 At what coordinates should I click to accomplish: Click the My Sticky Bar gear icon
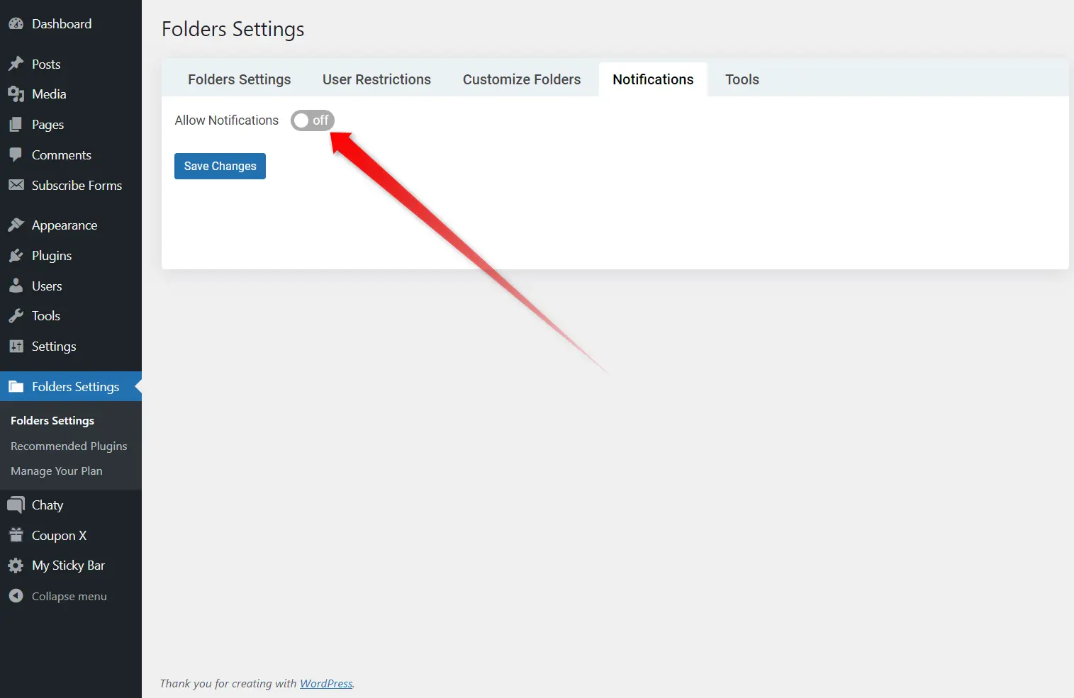pyautogui.click(x=16, y=565)
